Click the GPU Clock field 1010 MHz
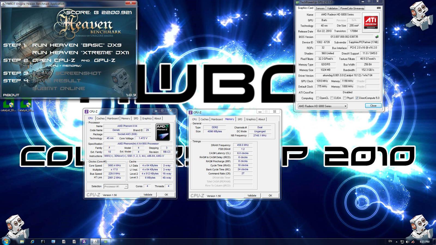436x245 pixels. point(322,81)
